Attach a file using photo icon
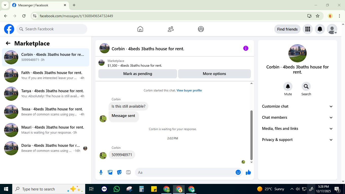 pos(110,172)
